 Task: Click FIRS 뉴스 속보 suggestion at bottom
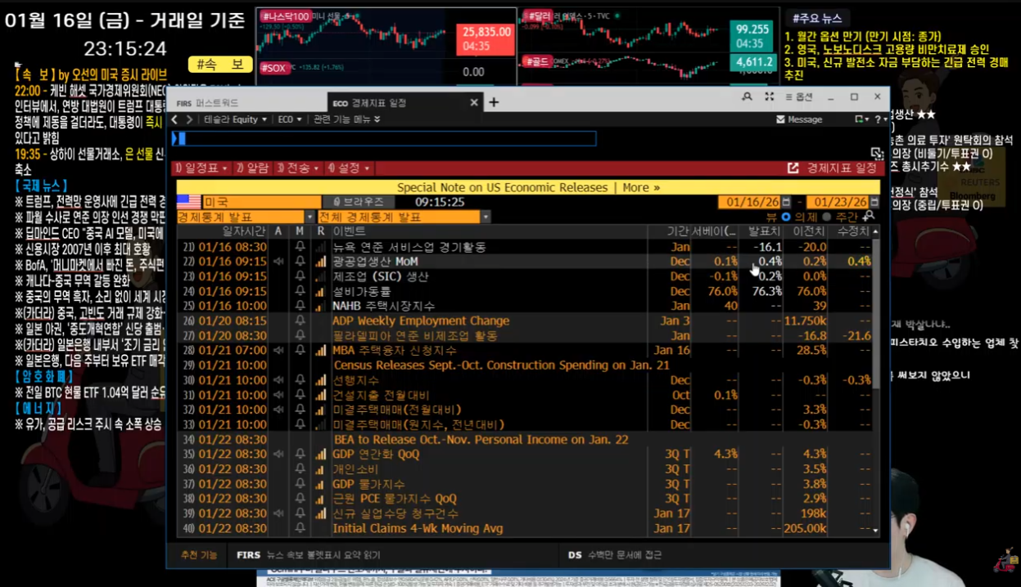pos(308,555)
